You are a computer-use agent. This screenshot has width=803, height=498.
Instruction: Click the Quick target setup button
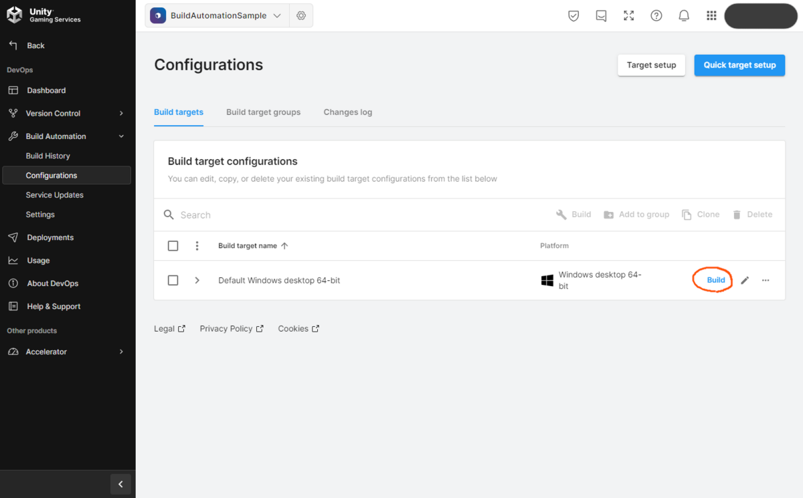pyautogui.click(x=739, y=65)
